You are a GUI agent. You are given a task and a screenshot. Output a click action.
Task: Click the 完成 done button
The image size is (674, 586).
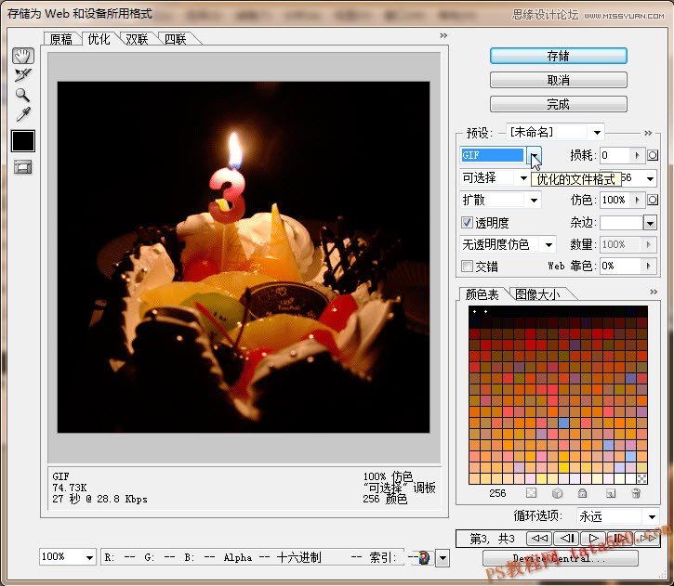(x=559, y=104)
